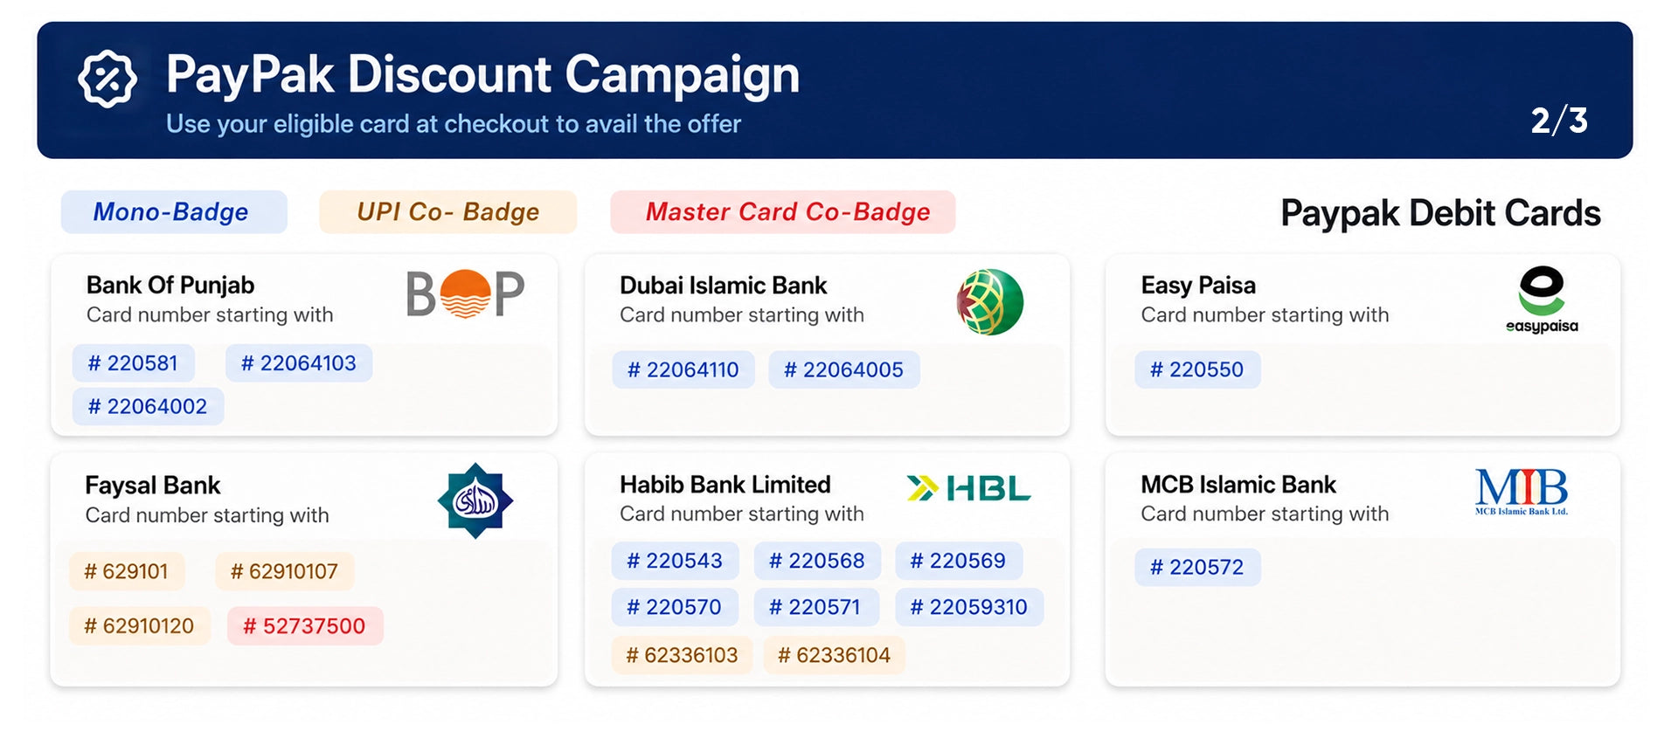Image resolution: width=1671 pixels, height=731 pixels.
Task: Click the red chip # 52737500
Action: (305, 626)
